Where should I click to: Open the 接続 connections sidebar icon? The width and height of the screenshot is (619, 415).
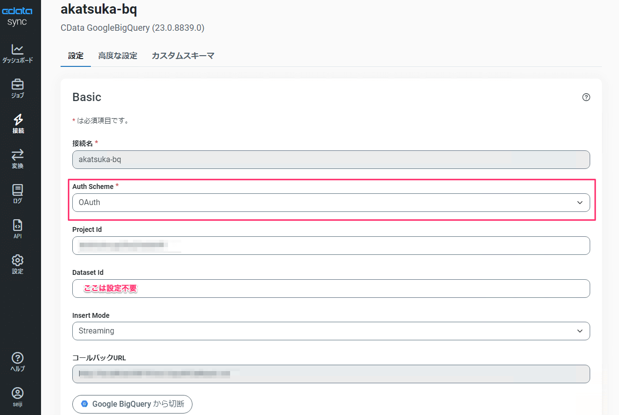click(18, 124)
